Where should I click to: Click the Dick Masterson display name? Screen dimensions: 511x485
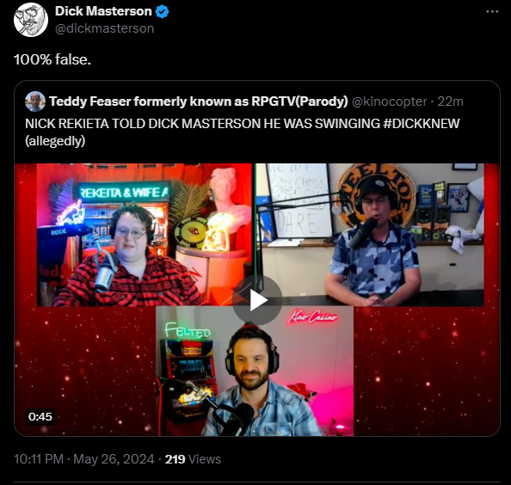coord(103,11)
